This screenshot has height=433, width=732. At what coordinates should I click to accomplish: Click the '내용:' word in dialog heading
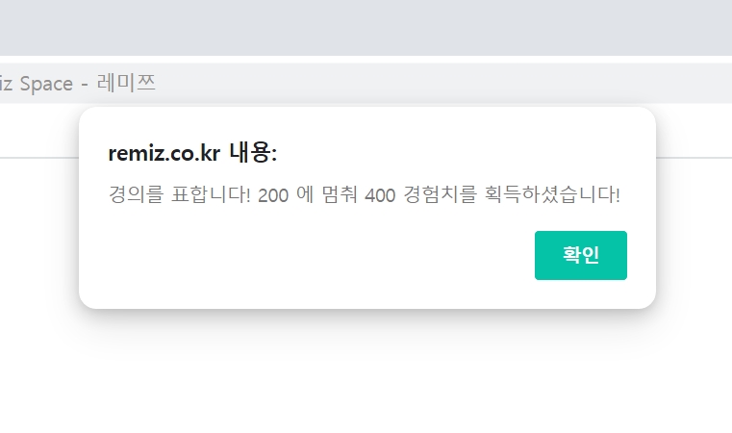[253, 153]
